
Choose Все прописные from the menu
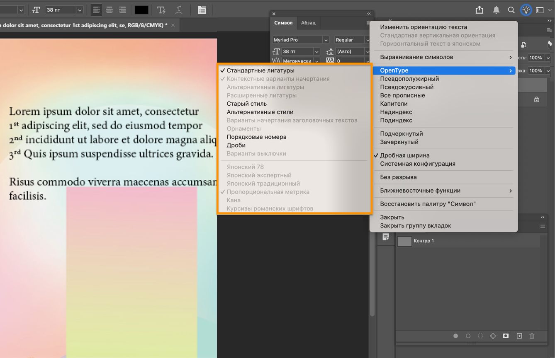[402, 95]
